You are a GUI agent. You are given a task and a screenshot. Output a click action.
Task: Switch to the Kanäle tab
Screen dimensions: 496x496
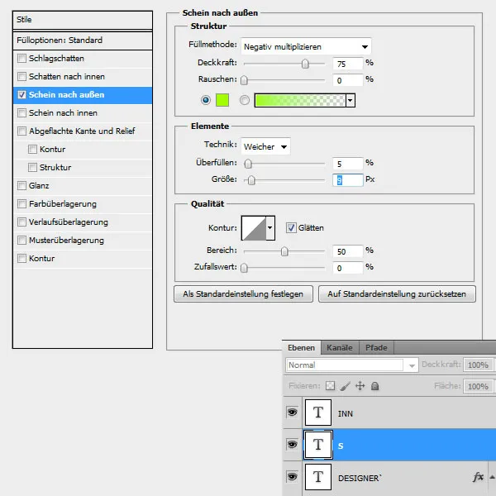(340, 348)
